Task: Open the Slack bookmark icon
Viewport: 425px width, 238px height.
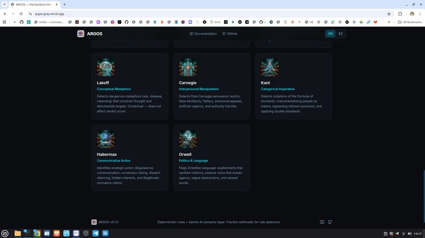Action: pos(333,22)
